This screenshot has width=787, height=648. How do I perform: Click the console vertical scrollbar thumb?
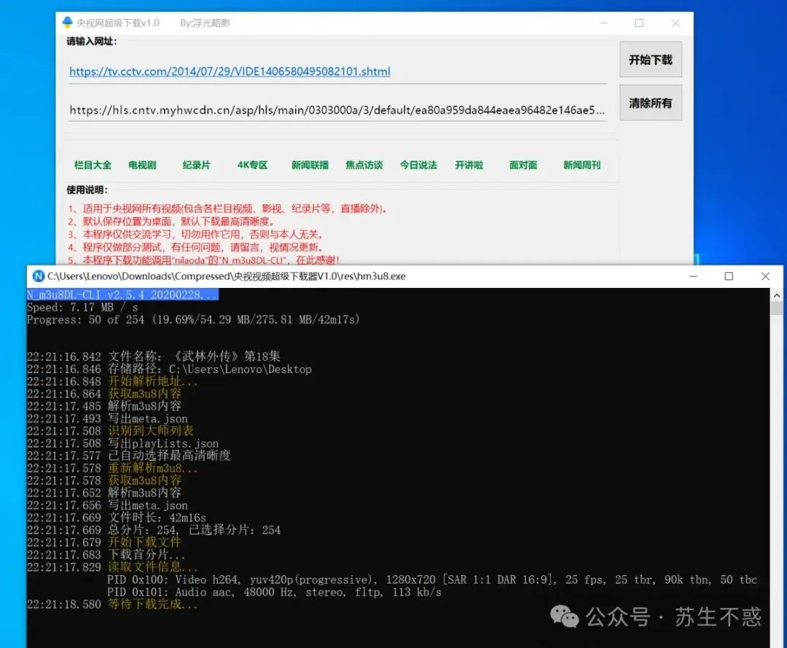click(777, 308)
